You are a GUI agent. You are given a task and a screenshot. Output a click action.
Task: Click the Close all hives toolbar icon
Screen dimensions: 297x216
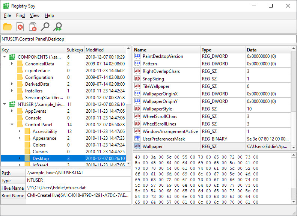33,27
